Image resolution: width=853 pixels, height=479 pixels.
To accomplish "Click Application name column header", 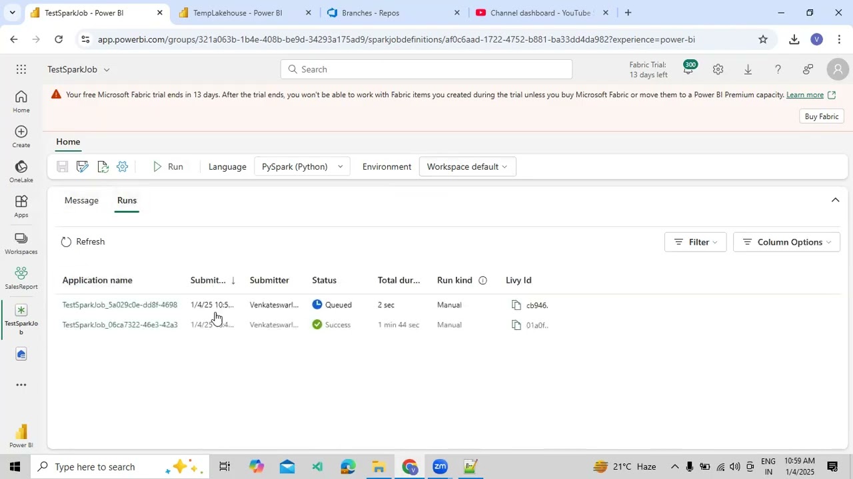I will (97, 281).
